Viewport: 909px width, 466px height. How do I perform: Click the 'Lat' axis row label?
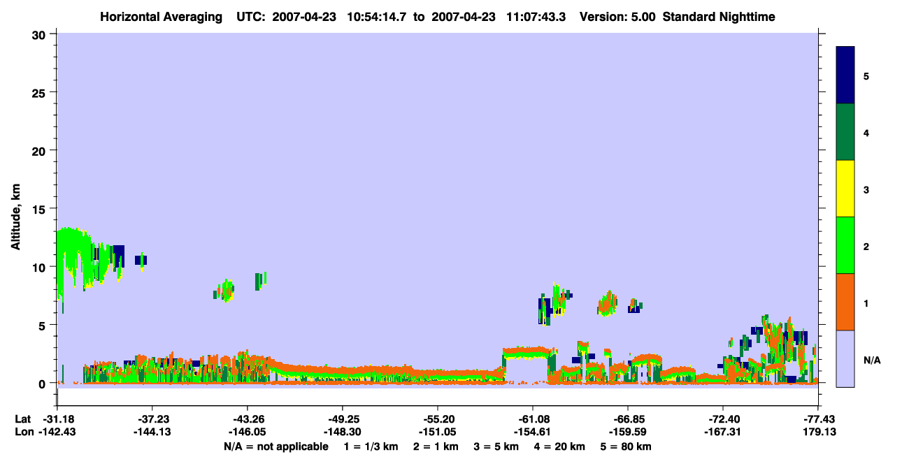tap(22, 419)
